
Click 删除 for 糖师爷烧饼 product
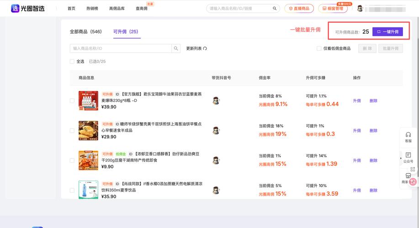(x=373, y=131)
